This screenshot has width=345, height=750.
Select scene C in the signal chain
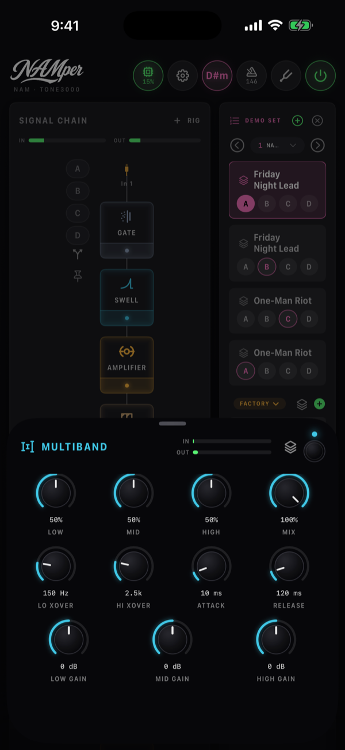tap(78, 213)
